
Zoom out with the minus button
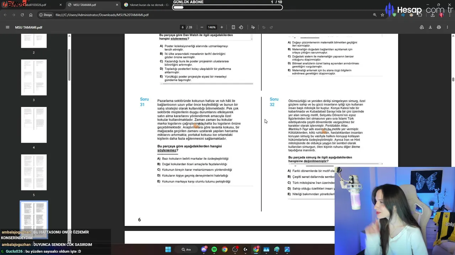202,27
